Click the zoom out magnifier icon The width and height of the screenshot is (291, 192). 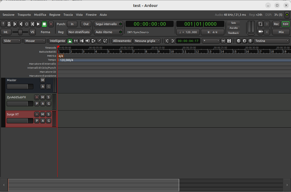238,41
